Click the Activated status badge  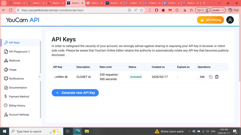135,77
